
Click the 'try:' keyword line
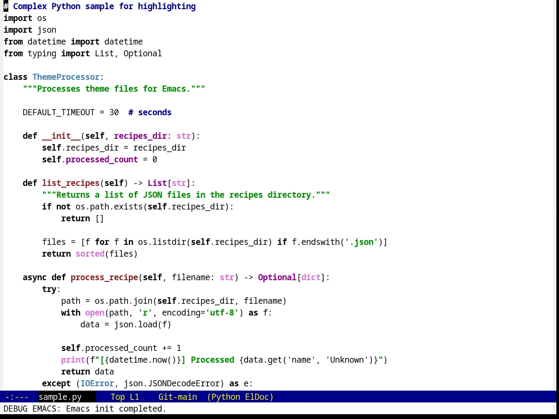tap(52, 289)
